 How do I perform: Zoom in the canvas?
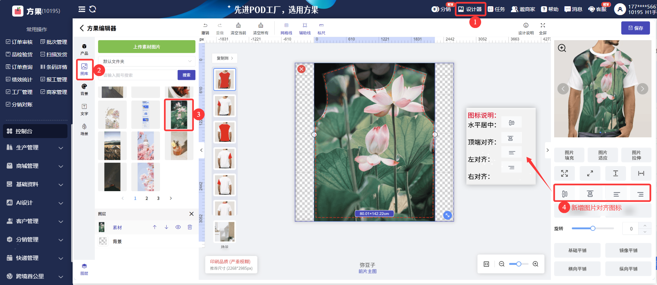535,264
